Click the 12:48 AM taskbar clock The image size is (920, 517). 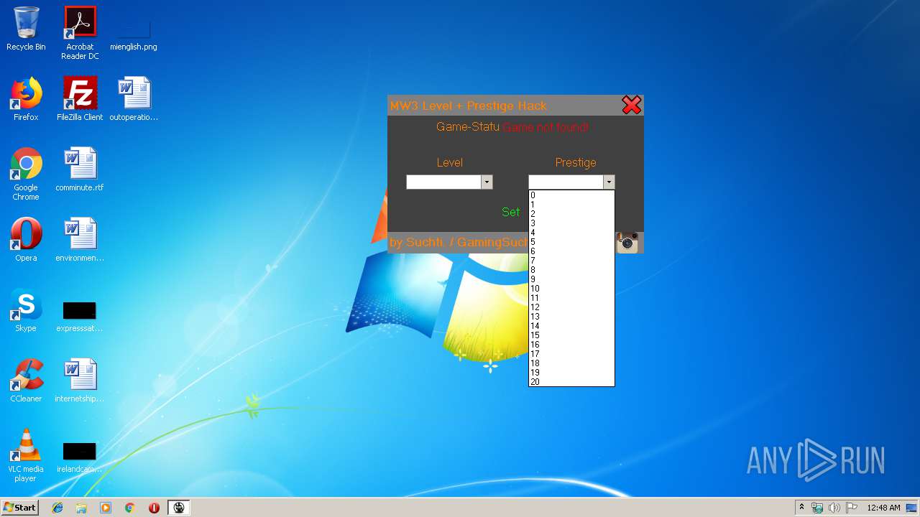(883, 508)
